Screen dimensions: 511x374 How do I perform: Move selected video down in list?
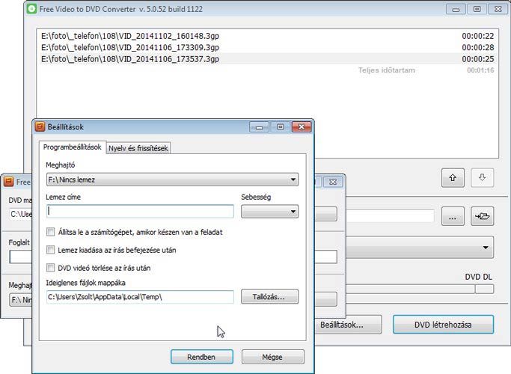pos(482,178)
